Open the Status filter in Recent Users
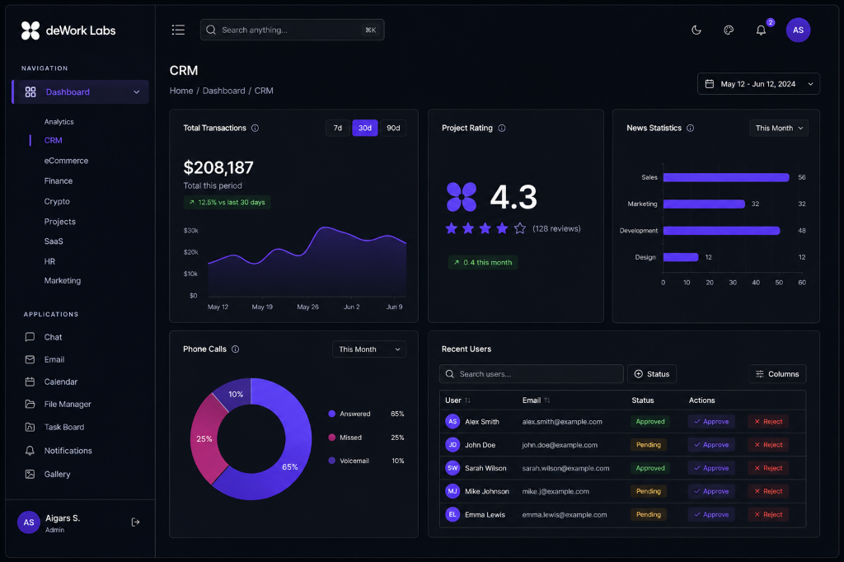This screenshot has height=562, width=844. [652, 374]
